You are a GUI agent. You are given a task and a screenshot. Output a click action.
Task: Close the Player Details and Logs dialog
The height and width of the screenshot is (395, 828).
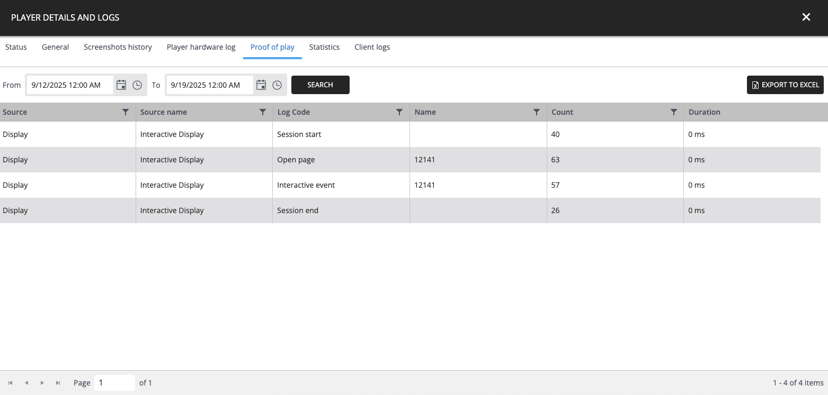(x=806, y=17)
